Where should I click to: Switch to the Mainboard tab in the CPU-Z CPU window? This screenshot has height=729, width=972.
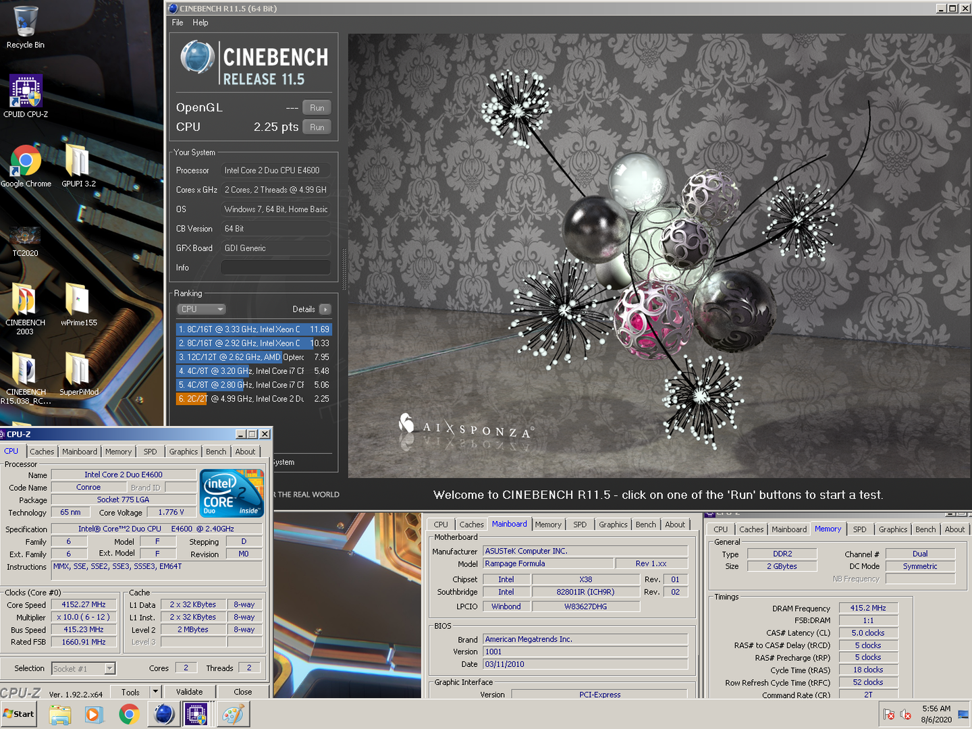coord(80,452)
